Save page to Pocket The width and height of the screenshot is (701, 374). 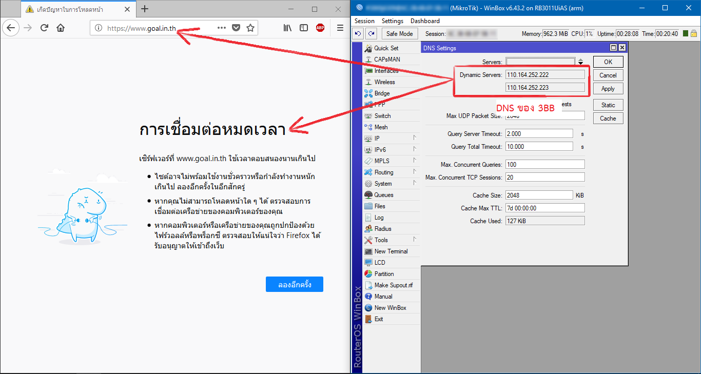[236, 28]
